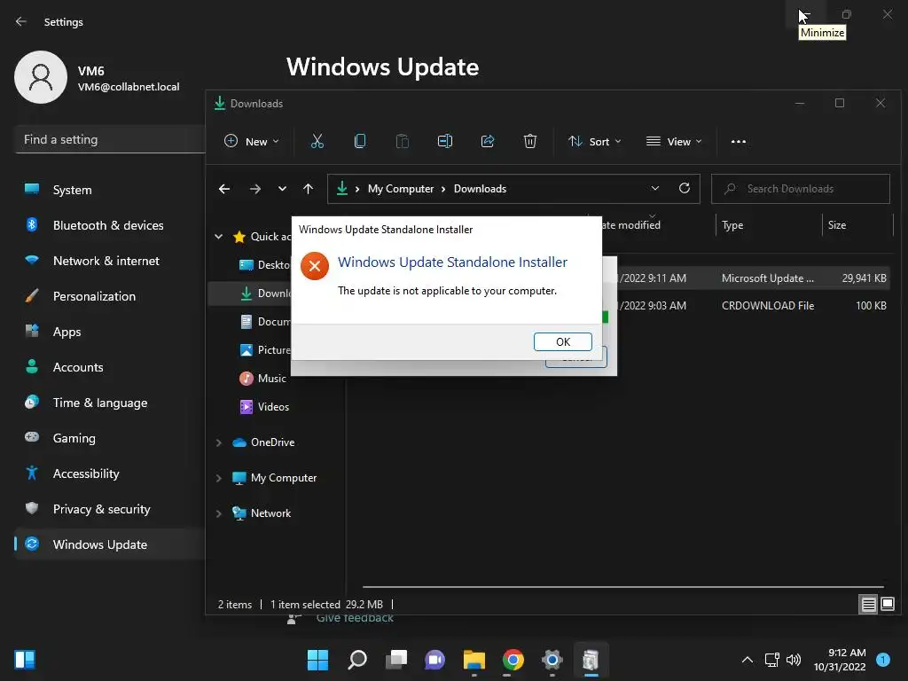The width and height of the screenshot is (908, 681).
Task: Expand the Network tree node
Action: (x=219, y=513)
